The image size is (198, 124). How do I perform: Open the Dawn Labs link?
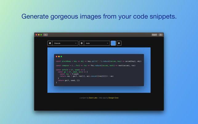tap(93, 98)
